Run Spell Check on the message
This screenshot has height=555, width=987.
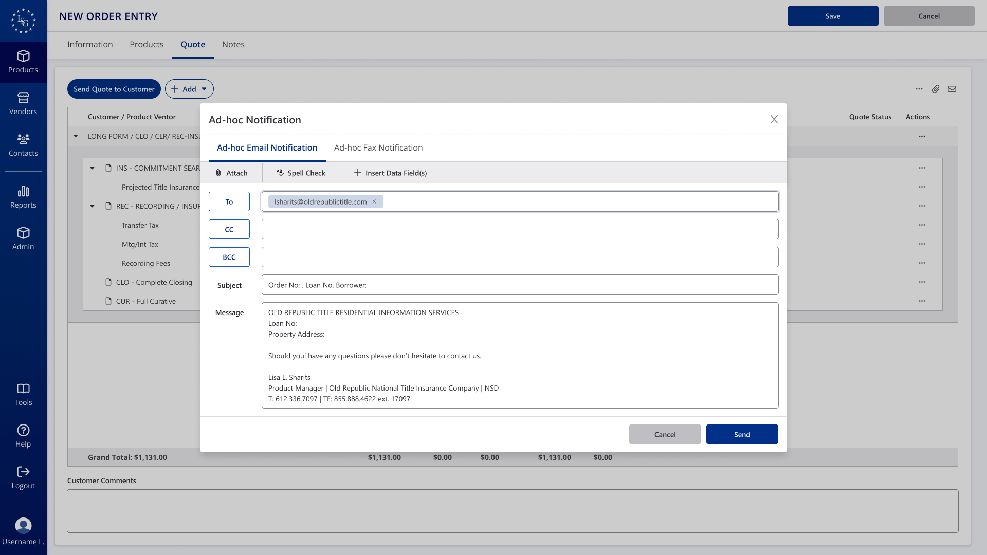pyautogui.click(x=301, y=173)
